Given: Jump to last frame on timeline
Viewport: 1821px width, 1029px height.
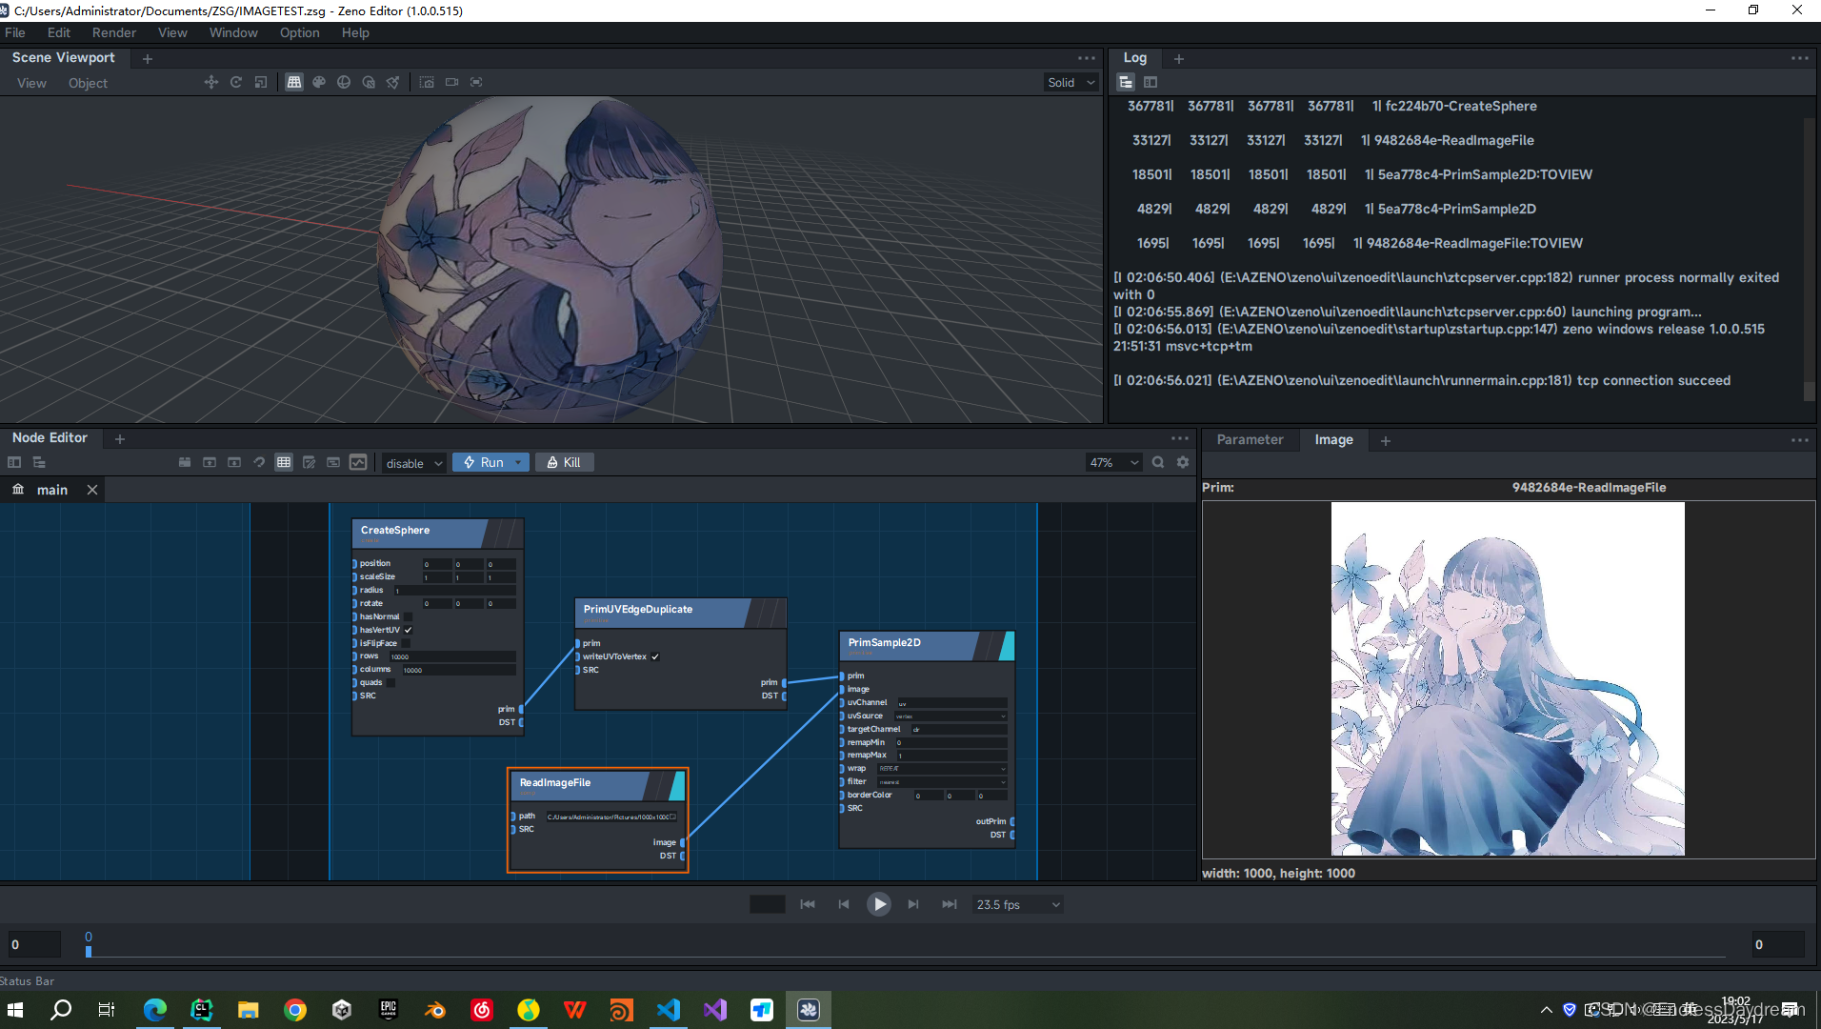Looking at the screenshot, I should pyautogui.click(x=950, y=904).
